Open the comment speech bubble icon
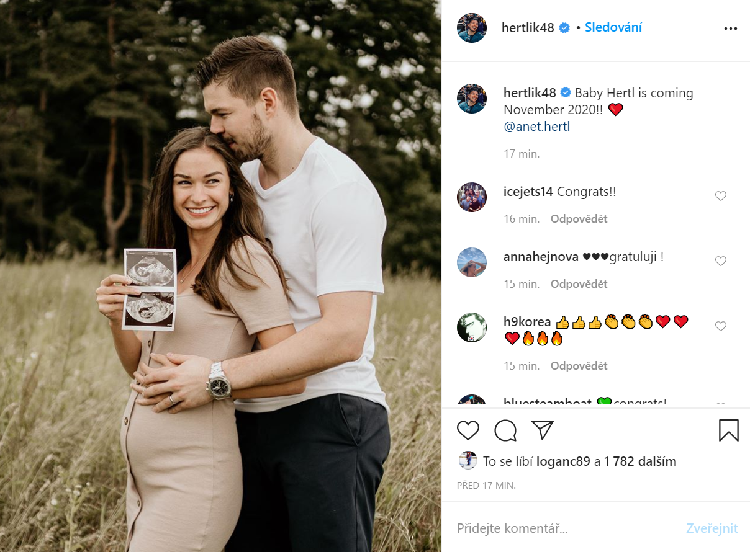Viewport: 750px width, 552px height. 505,430
